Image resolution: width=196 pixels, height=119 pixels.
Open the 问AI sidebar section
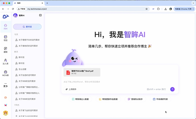[5, 27]
